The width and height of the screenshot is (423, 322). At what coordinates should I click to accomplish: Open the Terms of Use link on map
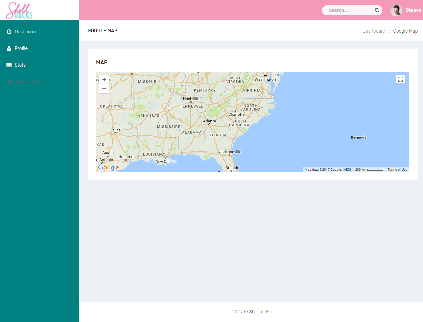[x=397, y=170]
